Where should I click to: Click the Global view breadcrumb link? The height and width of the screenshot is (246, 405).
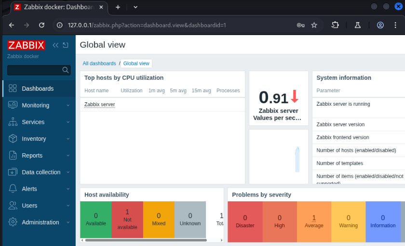pyautogui.click(x=136, y=63)
